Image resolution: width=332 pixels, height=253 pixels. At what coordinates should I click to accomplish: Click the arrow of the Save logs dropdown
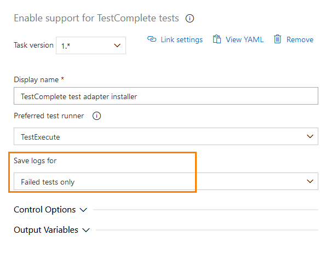[310, 181]
